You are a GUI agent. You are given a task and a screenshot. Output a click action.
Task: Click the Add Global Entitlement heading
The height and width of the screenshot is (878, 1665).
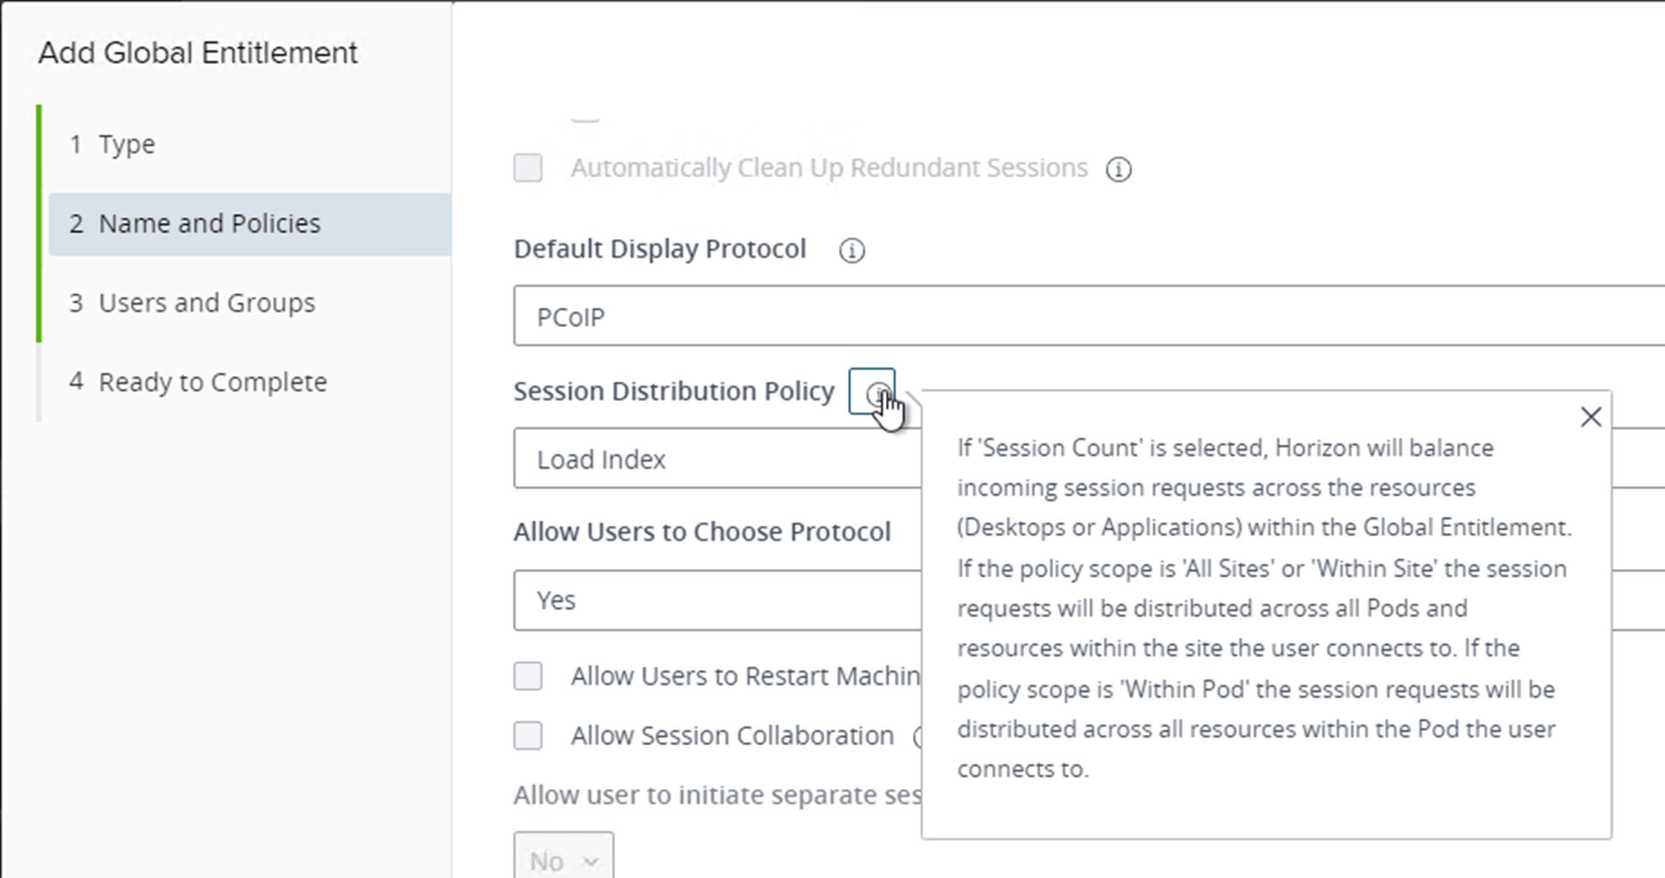coord(198,53)
